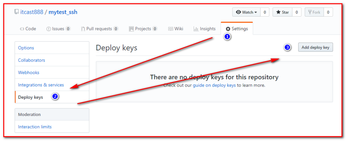Open the itcast888 owner profile link
The width and height of the screenshot is (346, 141).
(32, 12)
